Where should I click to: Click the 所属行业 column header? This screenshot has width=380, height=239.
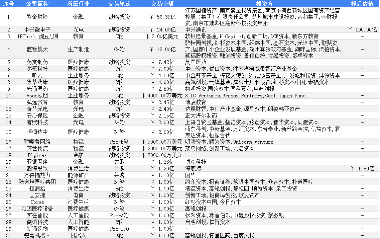[x=78, y=4]
